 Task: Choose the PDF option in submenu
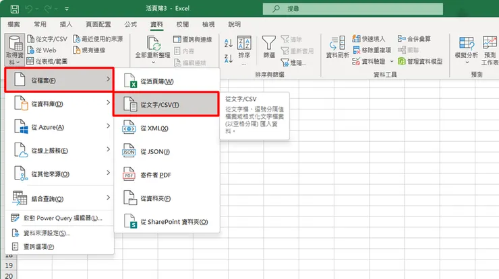pyautogui.click(x=167, y=175)
